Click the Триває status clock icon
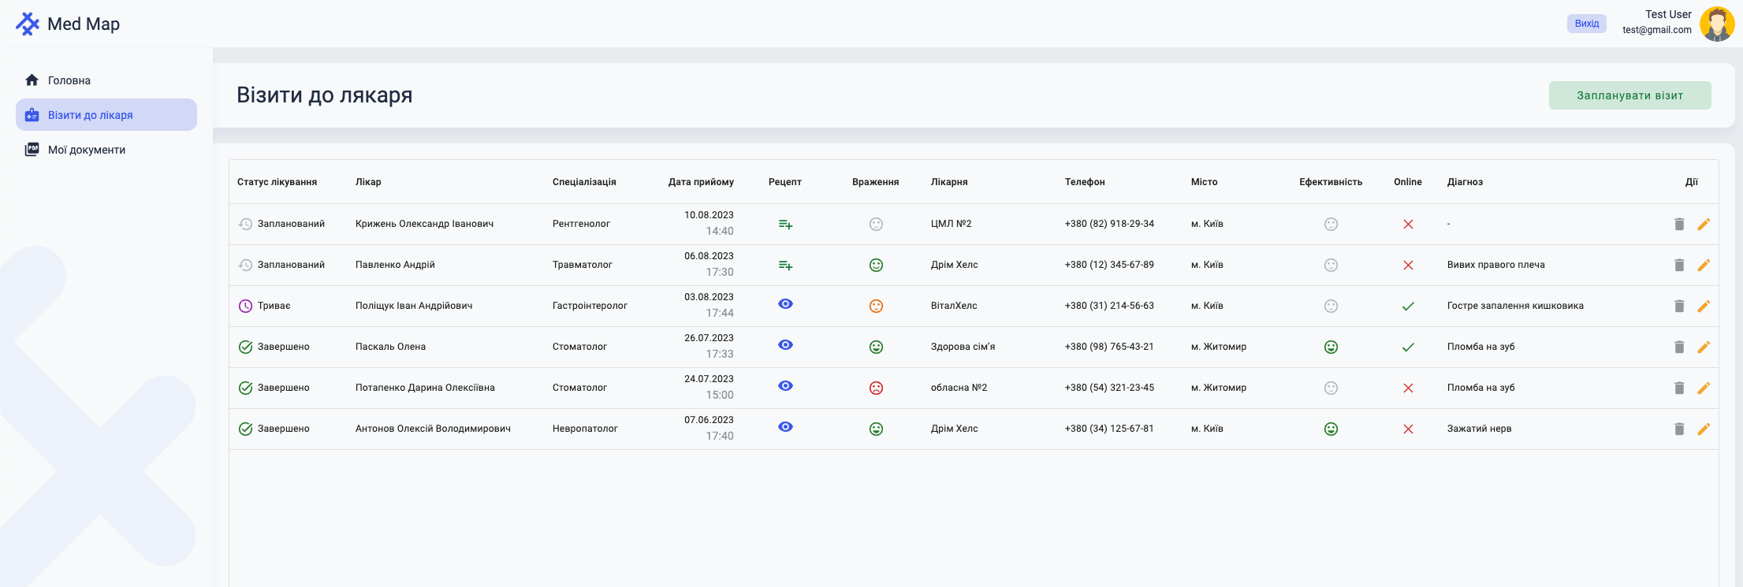Viewport: 1743px width, 587px height. tap(246, 306)
